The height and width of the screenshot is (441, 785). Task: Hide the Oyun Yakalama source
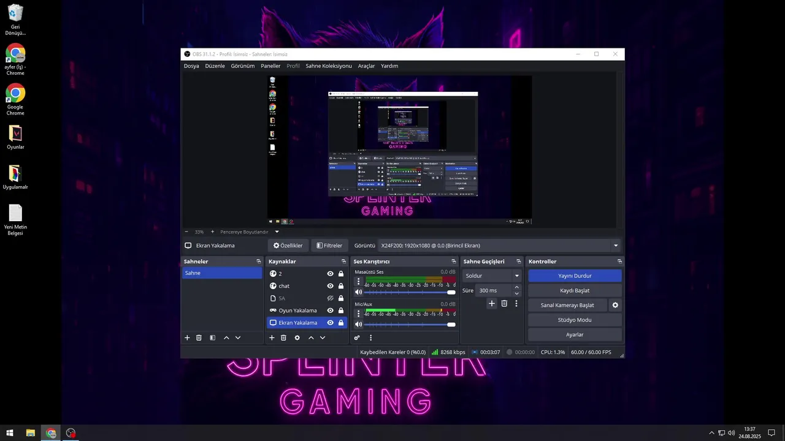click(x=330, y=311)
